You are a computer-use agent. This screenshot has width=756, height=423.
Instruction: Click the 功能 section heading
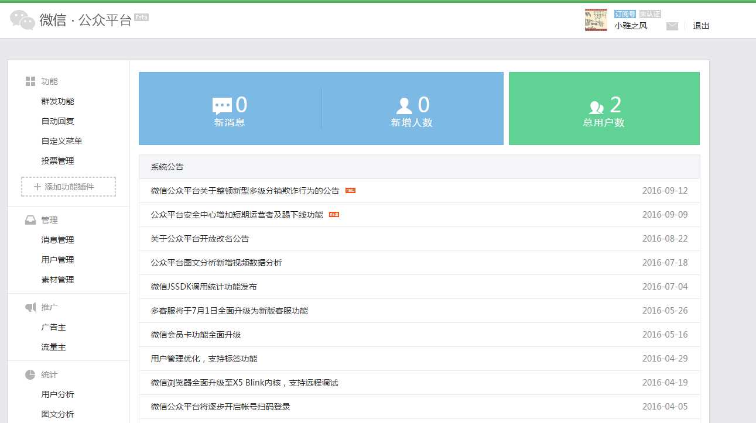tap(49, 81)
